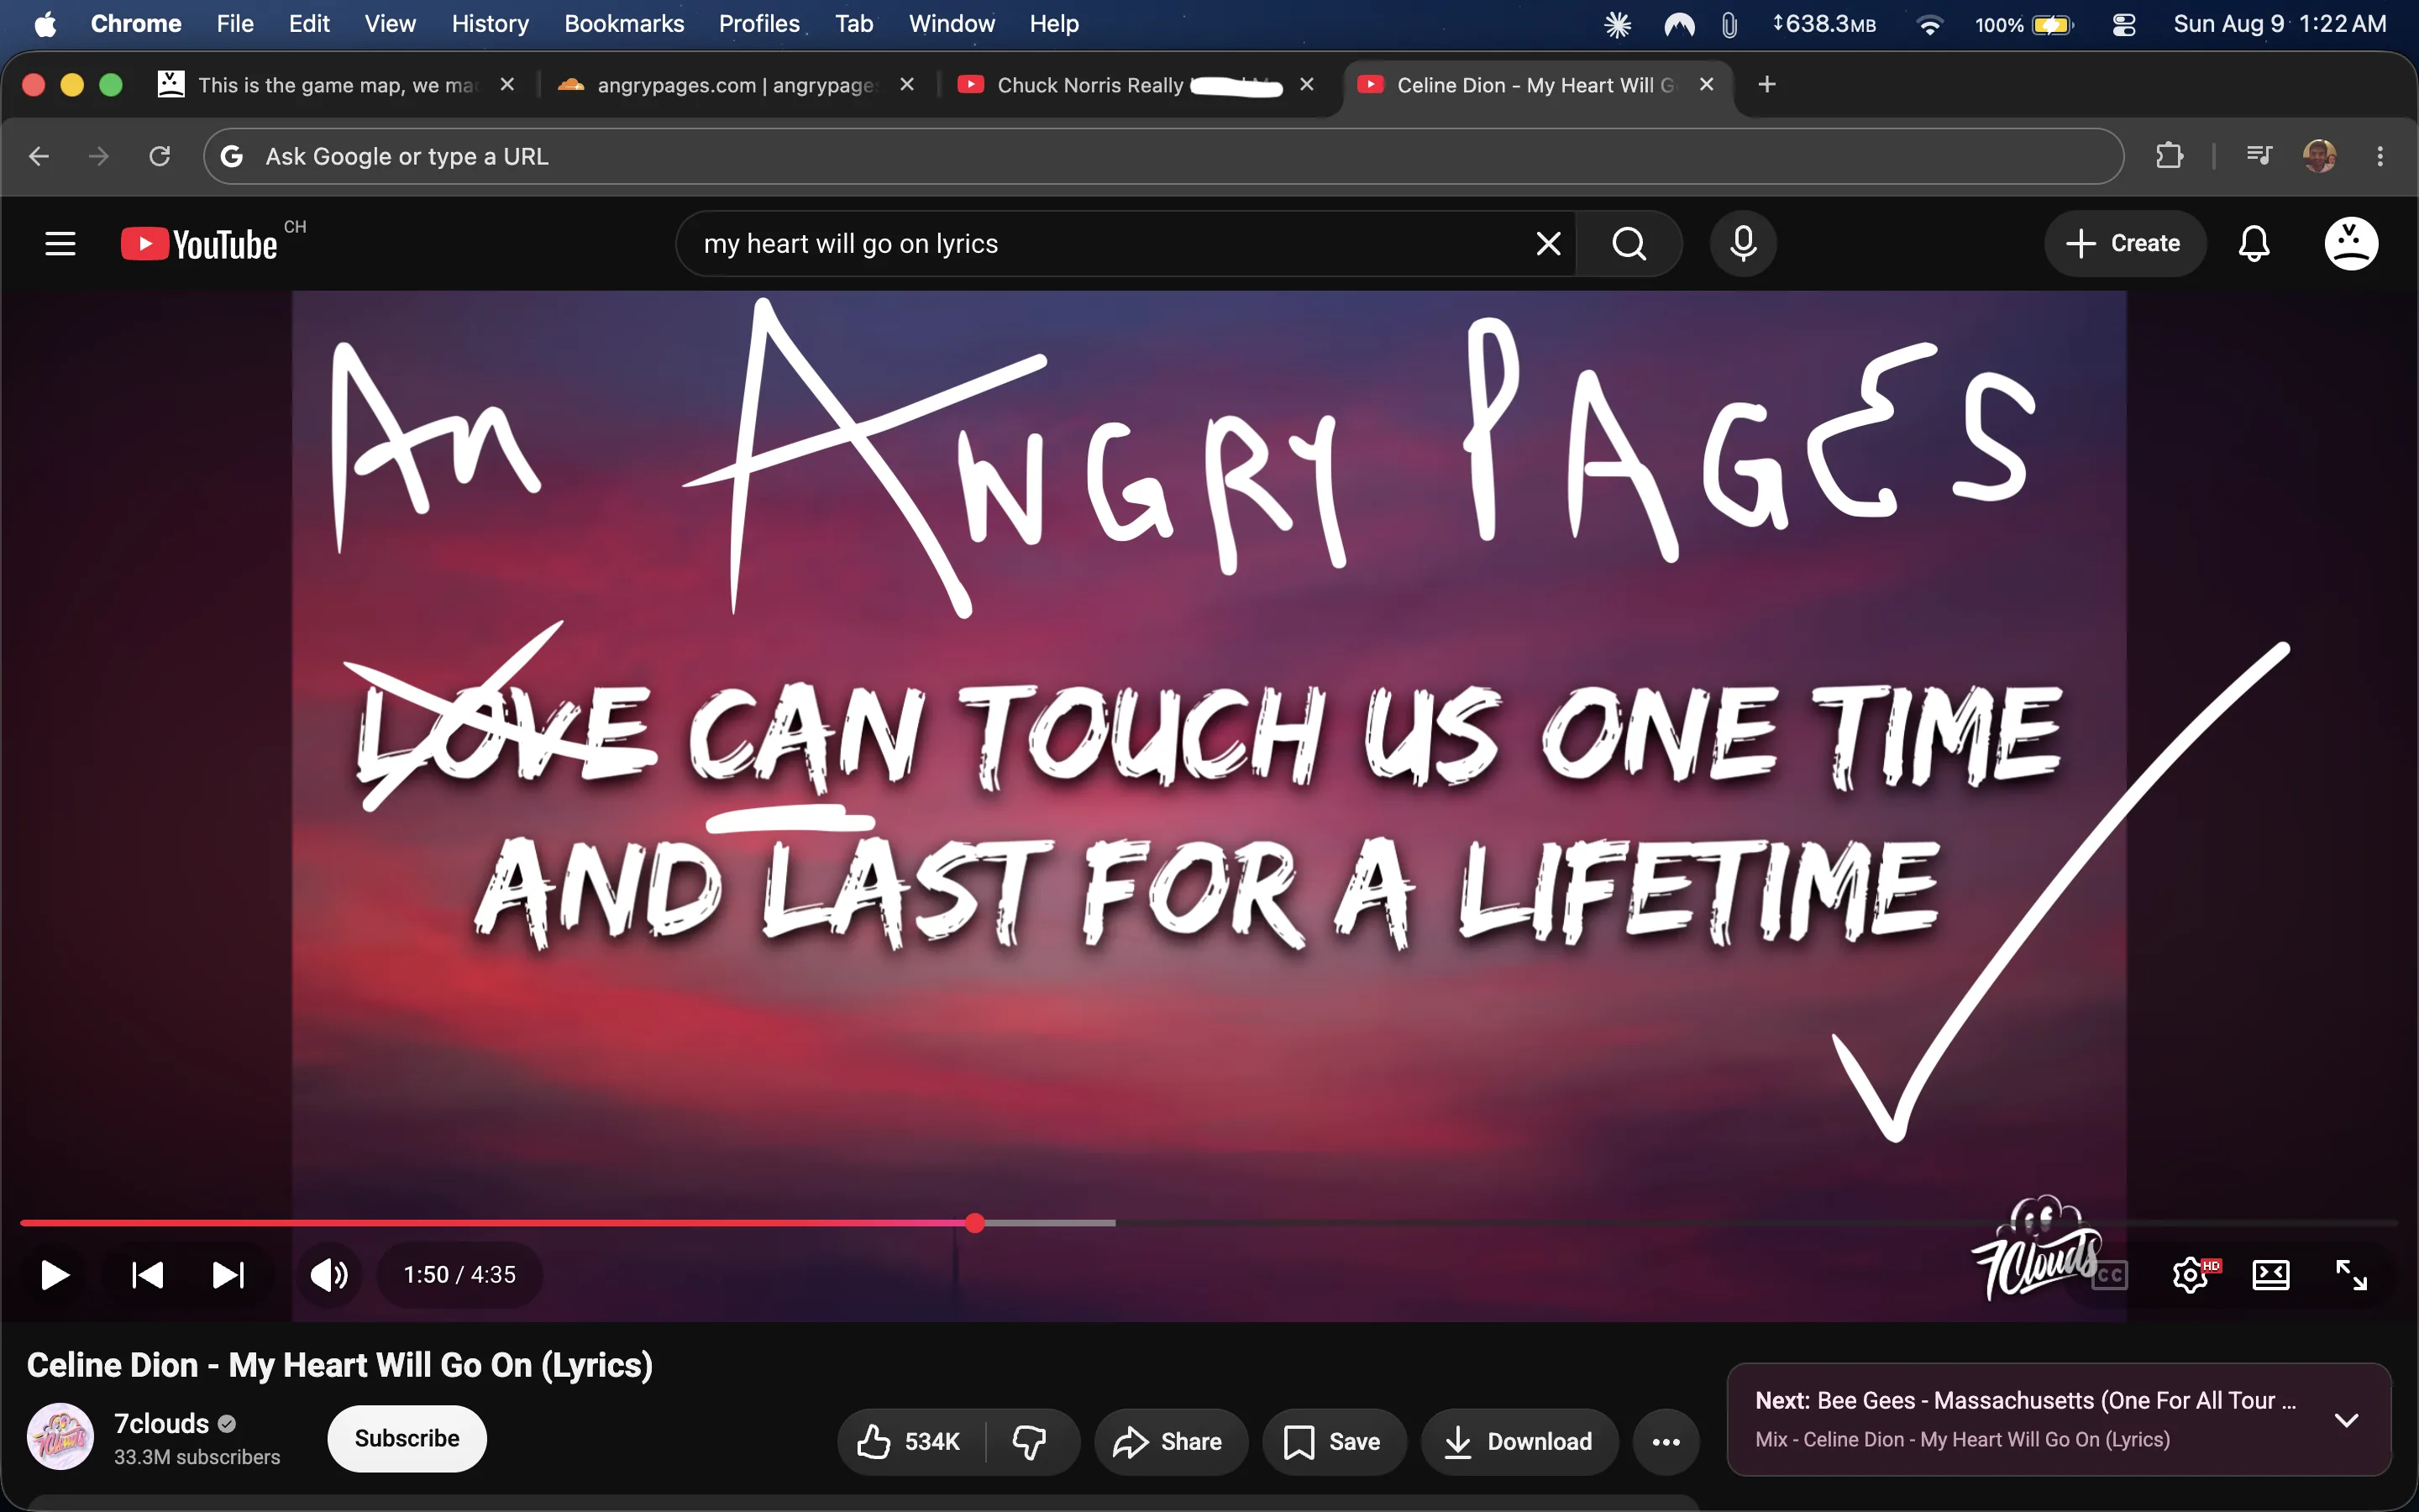Share the Celine Dion video
This screenshot has height=1512, width=2419.
tap(1169, 1441)
